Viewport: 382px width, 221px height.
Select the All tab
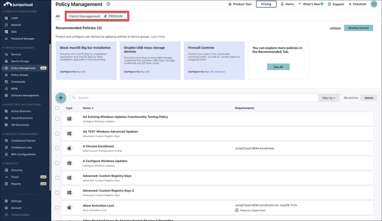point(57,16)
